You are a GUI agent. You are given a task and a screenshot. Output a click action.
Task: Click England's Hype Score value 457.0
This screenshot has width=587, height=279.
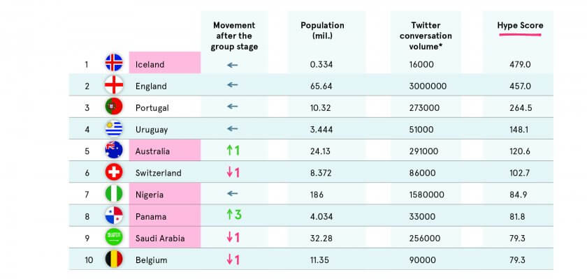pyautogui.click(x=521, y=86)
